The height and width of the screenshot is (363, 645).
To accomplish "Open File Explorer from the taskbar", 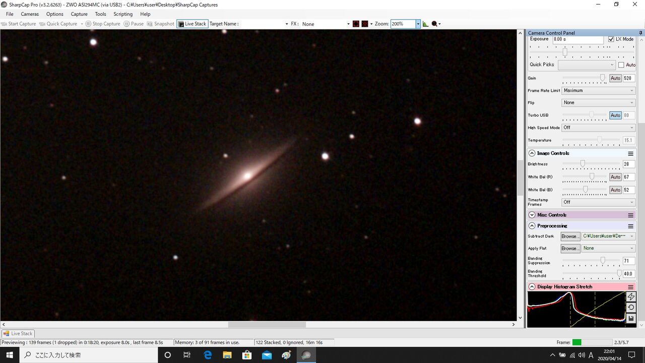I will point(227,355).
